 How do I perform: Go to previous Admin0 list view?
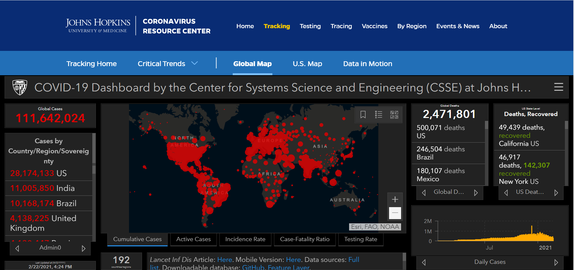point(17,248)
